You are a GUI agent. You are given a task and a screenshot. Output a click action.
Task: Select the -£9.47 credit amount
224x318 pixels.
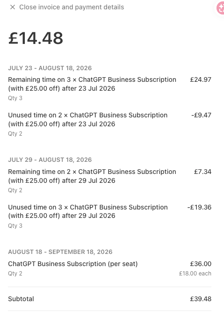click(201, 115)
